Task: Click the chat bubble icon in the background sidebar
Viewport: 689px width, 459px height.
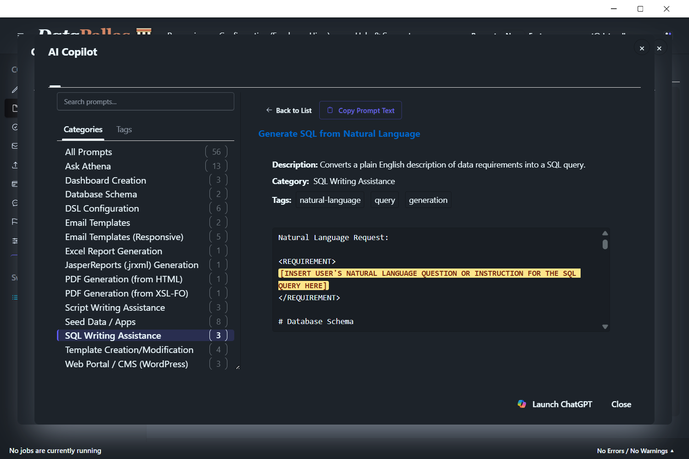Action: coord(15,203)
